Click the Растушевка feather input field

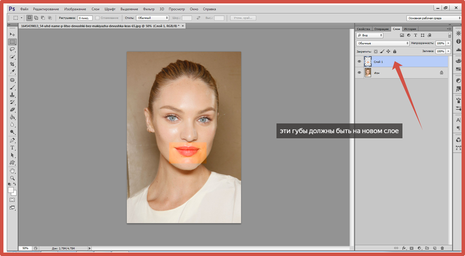coord(84,18)
